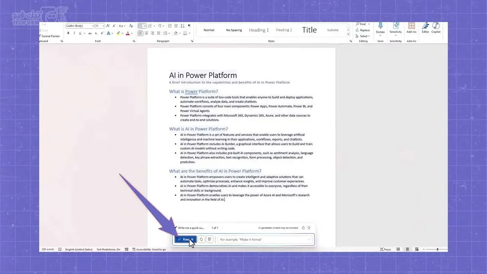This screenshot has height=274, width=487.
Task: Toggle italic formatting
Action: 74,33
